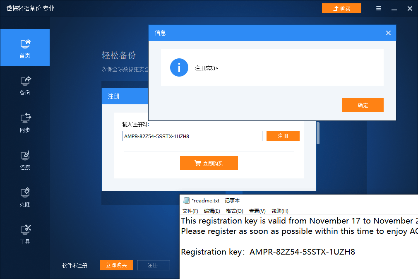Click the orange 注册 button beside key field
Viewport: 418px width, 279px height.
click(283, 136)
